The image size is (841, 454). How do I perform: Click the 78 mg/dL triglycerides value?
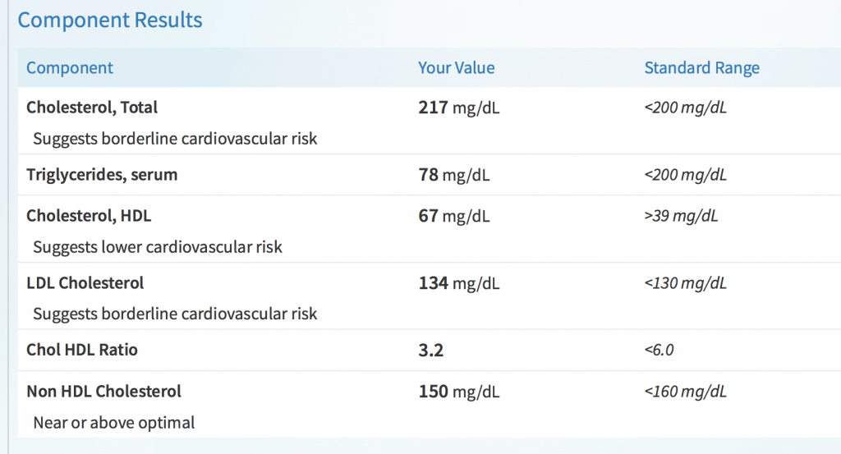click(453, 175)
